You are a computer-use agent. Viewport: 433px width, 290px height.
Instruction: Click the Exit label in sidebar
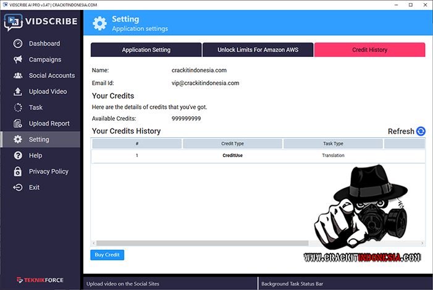click(34, 187)
